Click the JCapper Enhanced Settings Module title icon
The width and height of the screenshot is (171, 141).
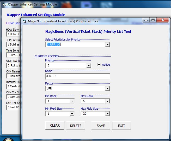tap(4, 5)
